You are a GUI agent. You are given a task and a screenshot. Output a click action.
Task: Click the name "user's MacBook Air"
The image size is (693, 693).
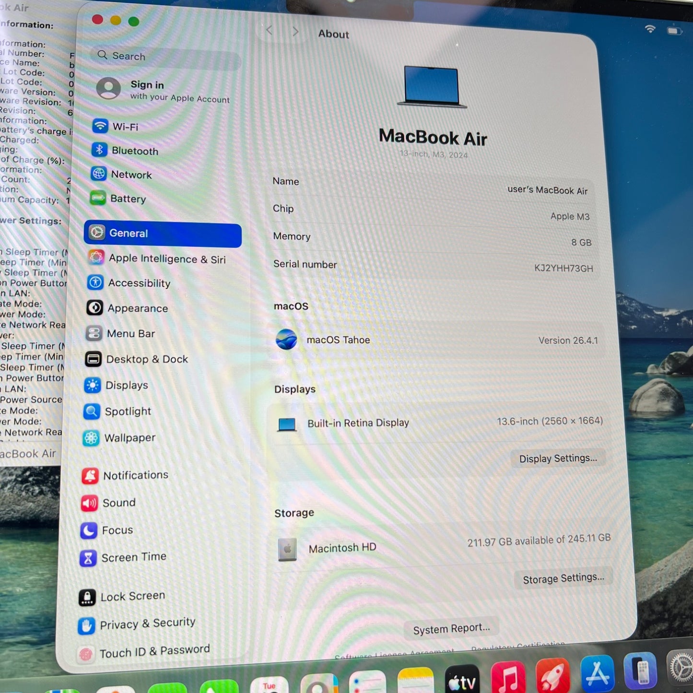click(x=547, y=190)
